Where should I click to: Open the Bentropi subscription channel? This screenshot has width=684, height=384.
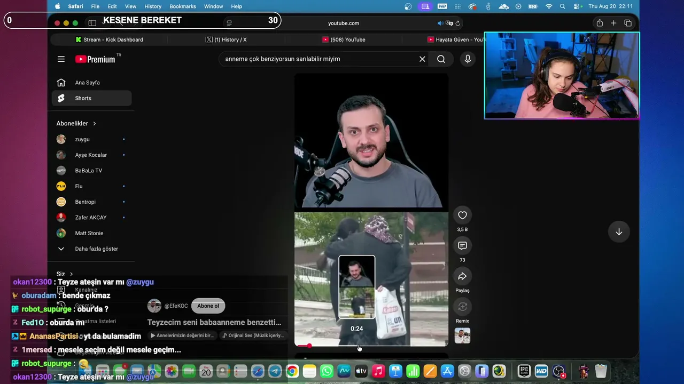[x=91, y=202]
